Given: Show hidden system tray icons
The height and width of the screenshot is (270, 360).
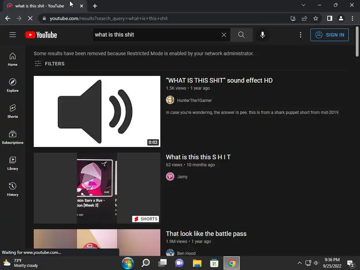Looking at the screenshot, I should pos(300,263).
